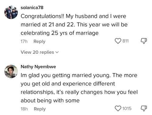
Task: Select the 'celebrating 25 yrs of marriage' text line
Action: tap(60, 33)
